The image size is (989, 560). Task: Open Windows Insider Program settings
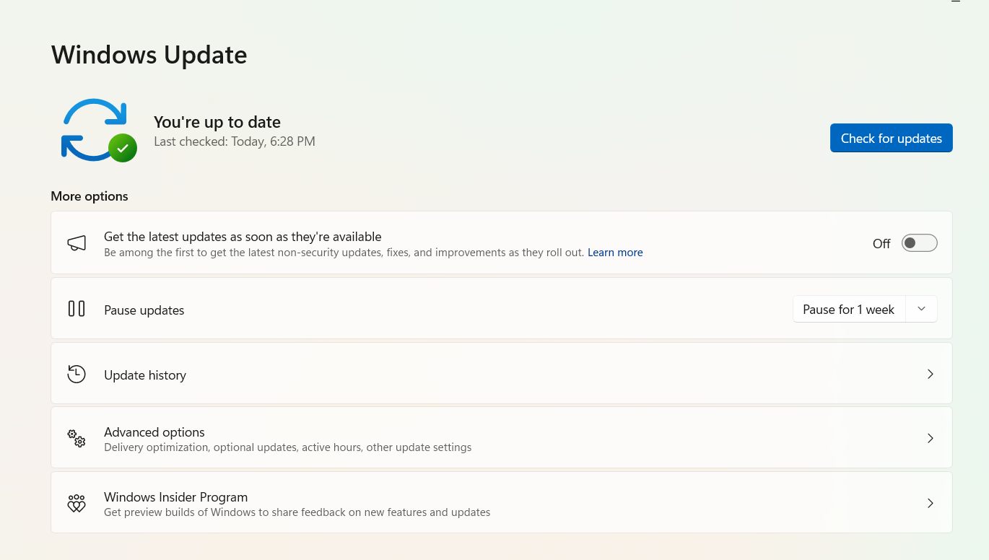[502, 503]
